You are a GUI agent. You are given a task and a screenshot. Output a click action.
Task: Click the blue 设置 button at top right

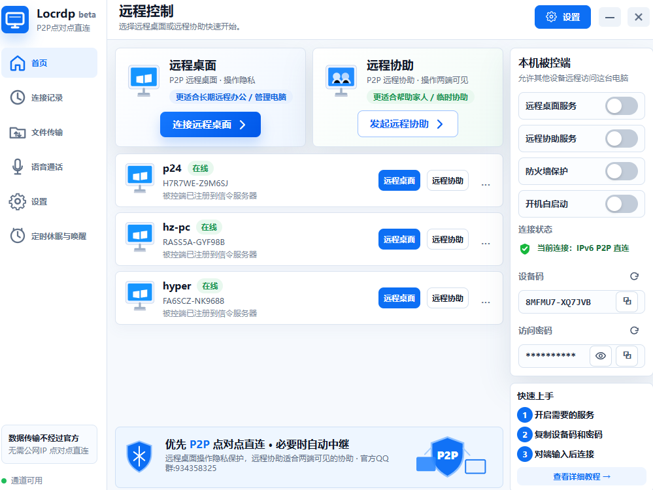click(x=562, y=17)
